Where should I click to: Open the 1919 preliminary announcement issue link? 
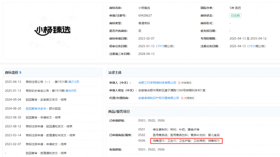pyautogui.click(x=161, y=46)
